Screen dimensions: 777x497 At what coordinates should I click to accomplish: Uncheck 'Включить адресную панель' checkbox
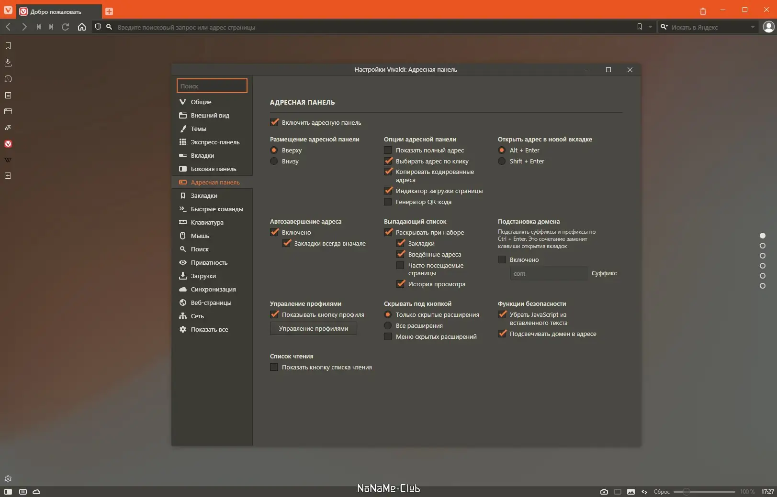[x=274, y=122]
